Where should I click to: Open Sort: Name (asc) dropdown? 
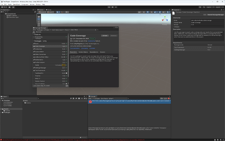pyautogui.click(x=58, y=30)
